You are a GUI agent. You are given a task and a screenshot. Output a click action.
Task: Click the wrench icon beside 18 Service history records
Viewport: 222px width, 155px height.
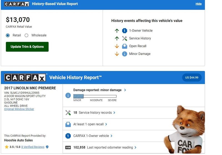pyautogui.click(x=68, y=112)
